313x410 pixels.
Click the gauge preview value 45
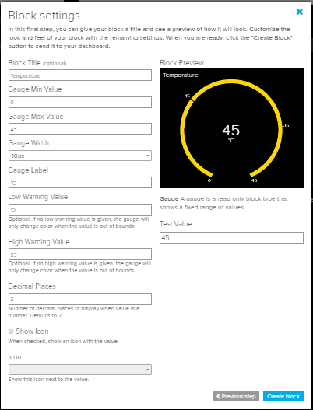pyautogui.click(x=230, y=130)
